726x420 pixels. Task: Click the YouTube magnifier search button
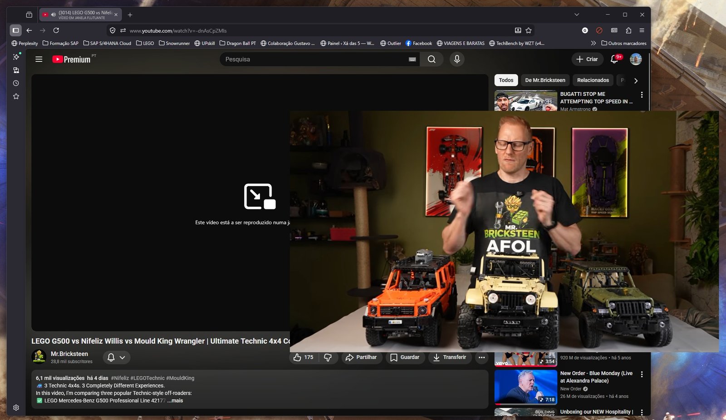tap(432, 59)
